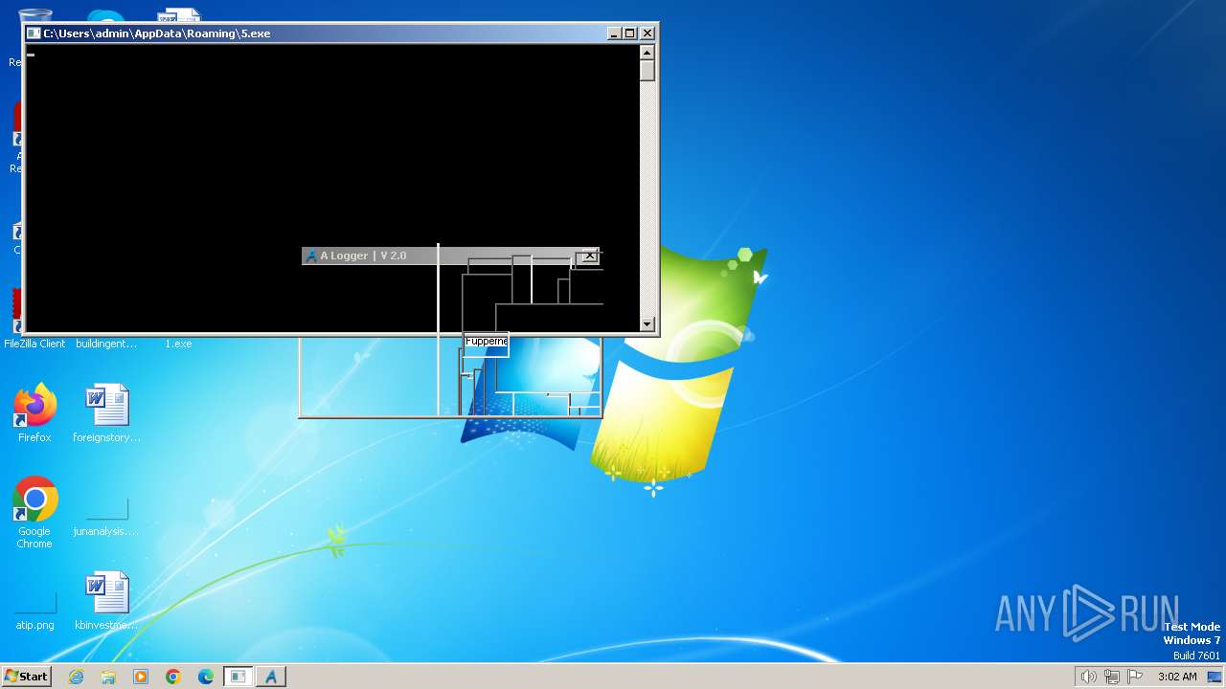The width and height of the screenshot is (1226, 689).
Task: Click the show desktop tray icon
Action: 1215,677
